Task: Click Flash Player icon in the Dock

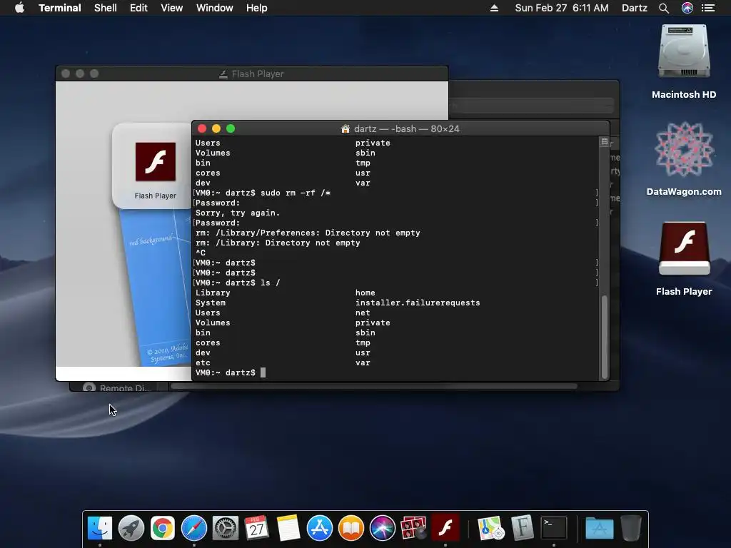Action: click(445, 528)
